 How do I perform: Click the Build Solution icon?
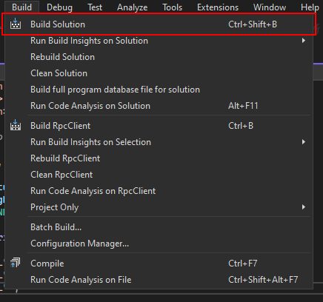tap(16, 24)
